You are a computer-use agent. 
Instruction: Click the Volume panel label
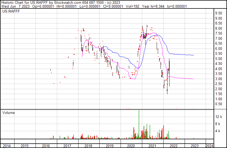pyautogui.click(x=8, y=113)
